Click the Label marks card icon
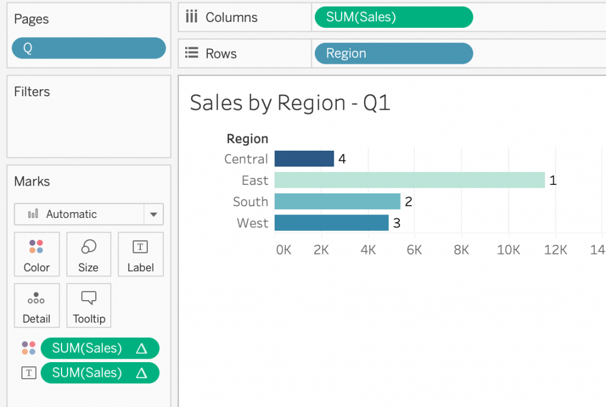 point(140,247)
